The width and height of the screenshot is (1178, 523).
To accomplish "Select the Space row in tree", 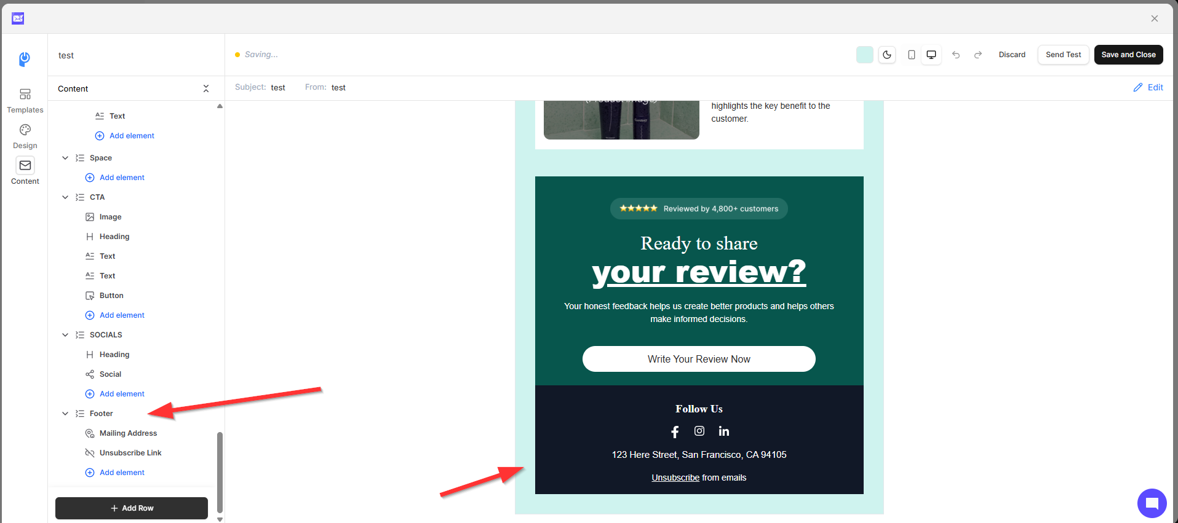I will [x=101, y=158].
